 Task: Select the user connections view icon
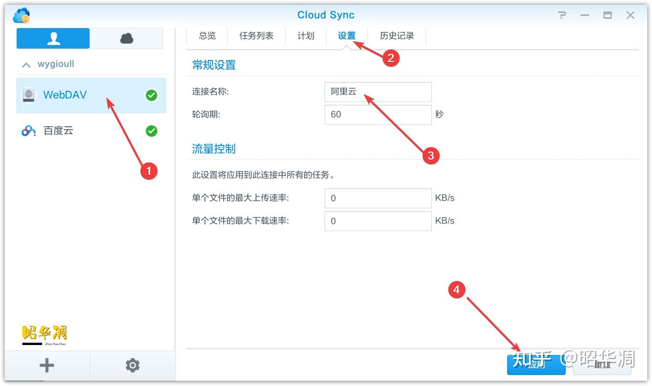[x=53, y=38]
